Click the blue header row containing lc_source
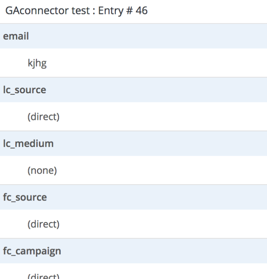The height and width of the screenshot is (279, 267). click(x=153, y=90)
